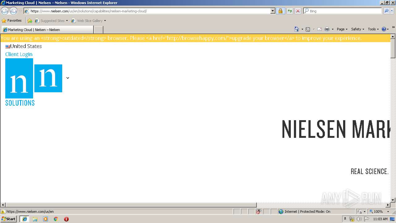Click the search magnifier button
396x223 pixels.
tap(386, 11)
